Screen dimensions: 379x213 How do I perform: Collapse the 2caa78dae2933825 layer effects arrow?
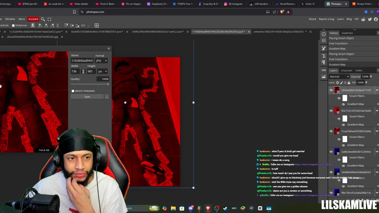377,131
